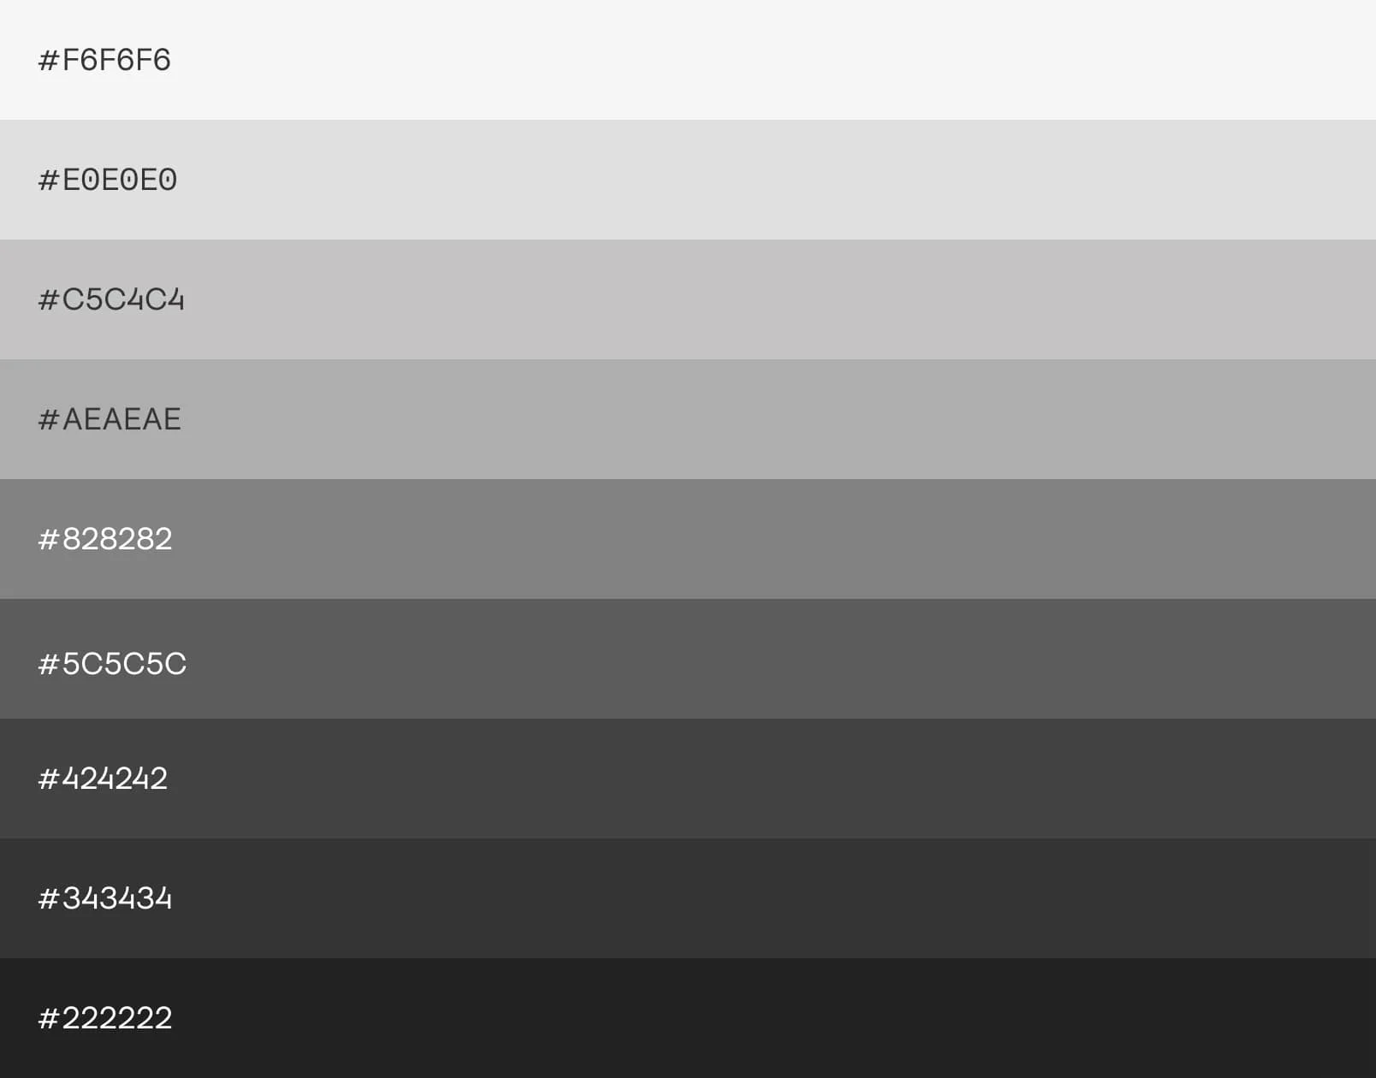This screenshot has height=1078, width=1376.
Task: Click the #828282 hex code text
Action: point(105,539)
